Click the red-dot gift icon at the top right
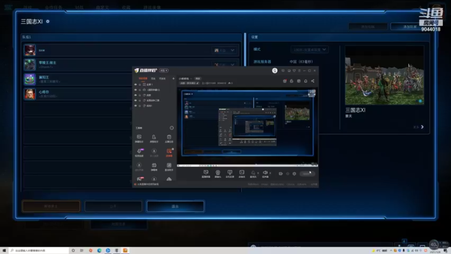The height and width of the screenshot is (254, 451). (285, 81)
